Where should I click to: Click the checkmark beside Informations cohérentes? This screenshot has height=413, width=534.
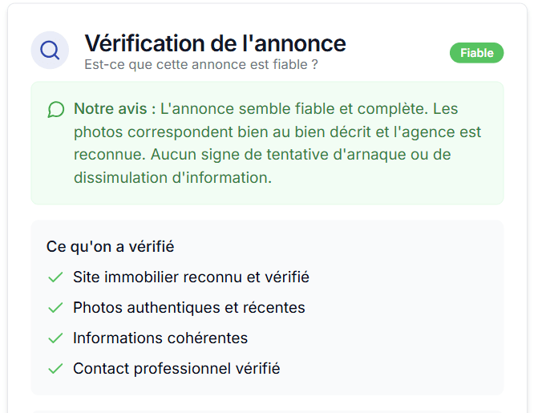(x=55, y=338)
